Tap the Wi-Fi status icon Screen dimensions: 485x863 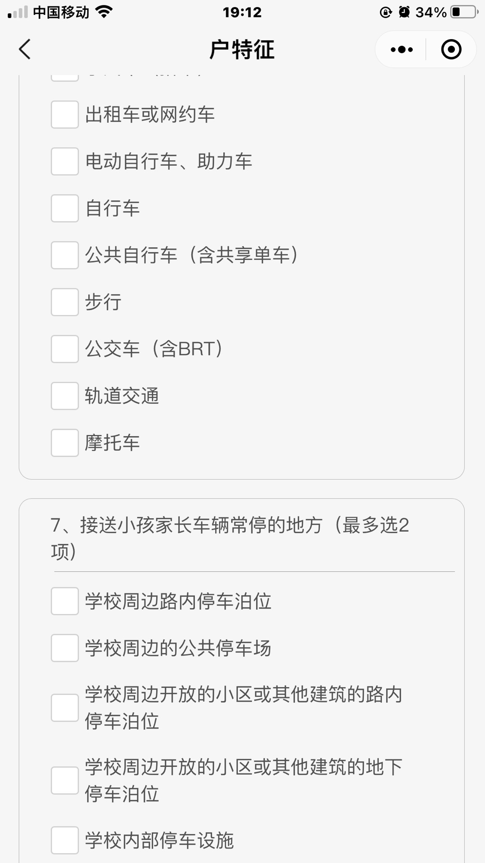click(x=104, y=12)
